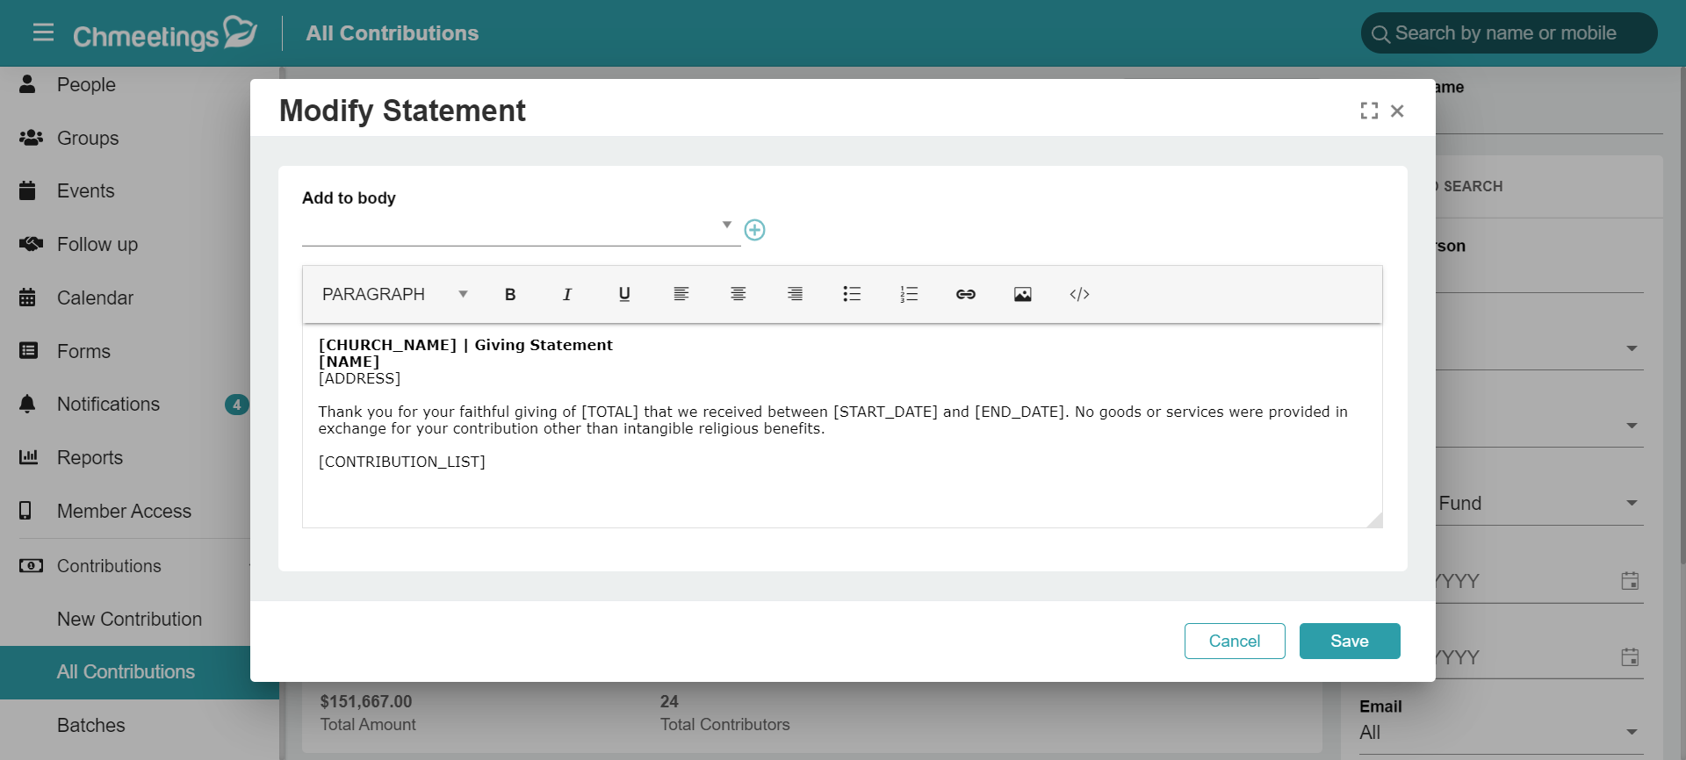Click the Notifications bell icon
Screen dimensions: 1686x760
pos(27,404)
